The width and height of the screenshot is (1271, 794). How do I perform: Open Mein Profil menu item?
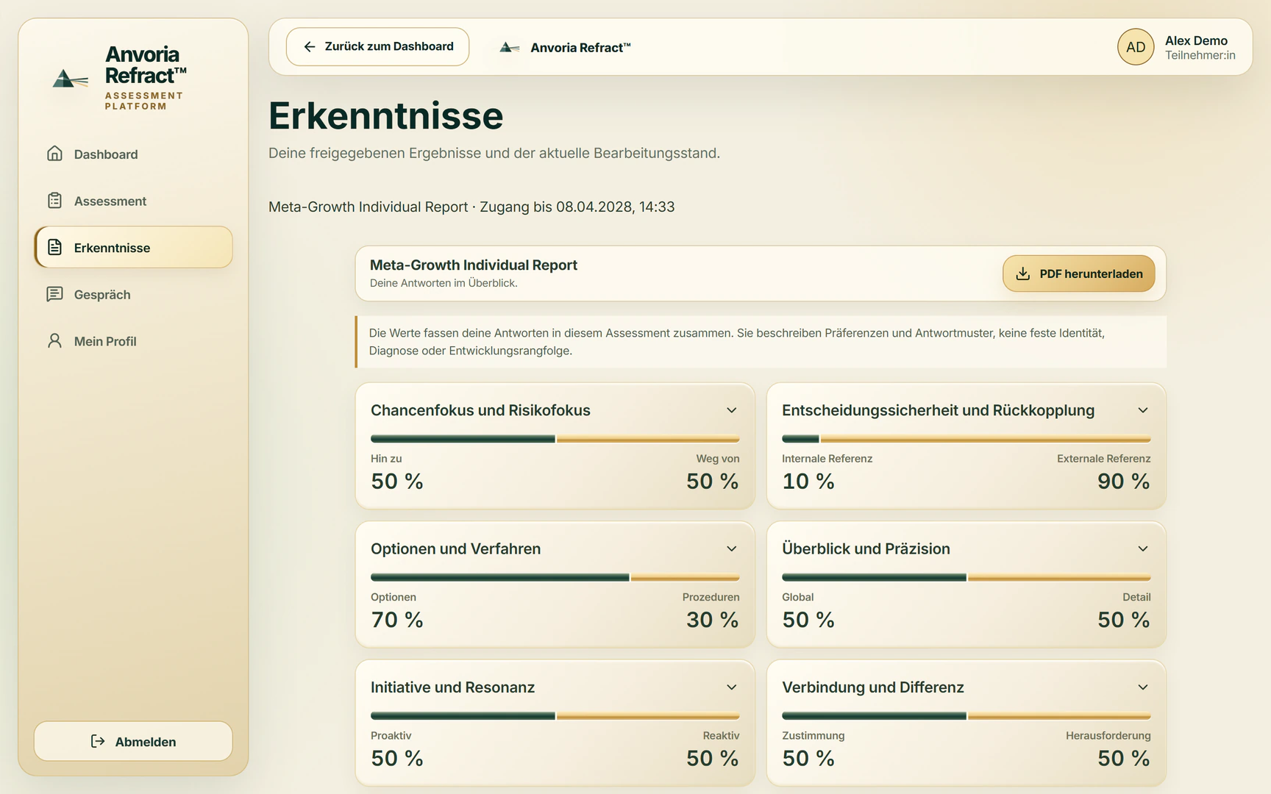tap(133, 341)
